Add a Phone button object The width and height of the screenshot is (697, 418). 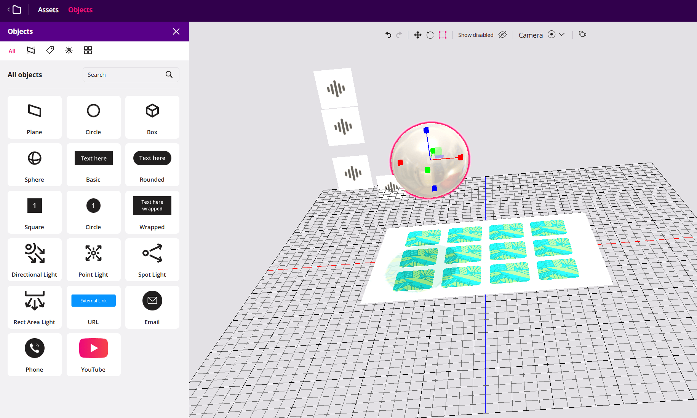34,355
